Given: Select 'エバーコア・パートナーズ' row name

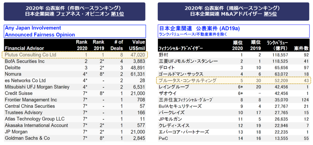Looking at the screenshot, I should click(184, 132).
